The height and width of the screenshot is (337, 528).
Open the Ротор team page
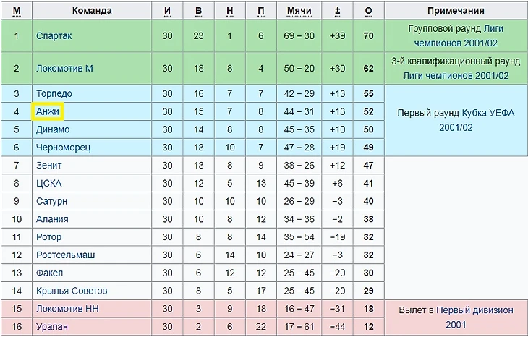click(48, 237)
